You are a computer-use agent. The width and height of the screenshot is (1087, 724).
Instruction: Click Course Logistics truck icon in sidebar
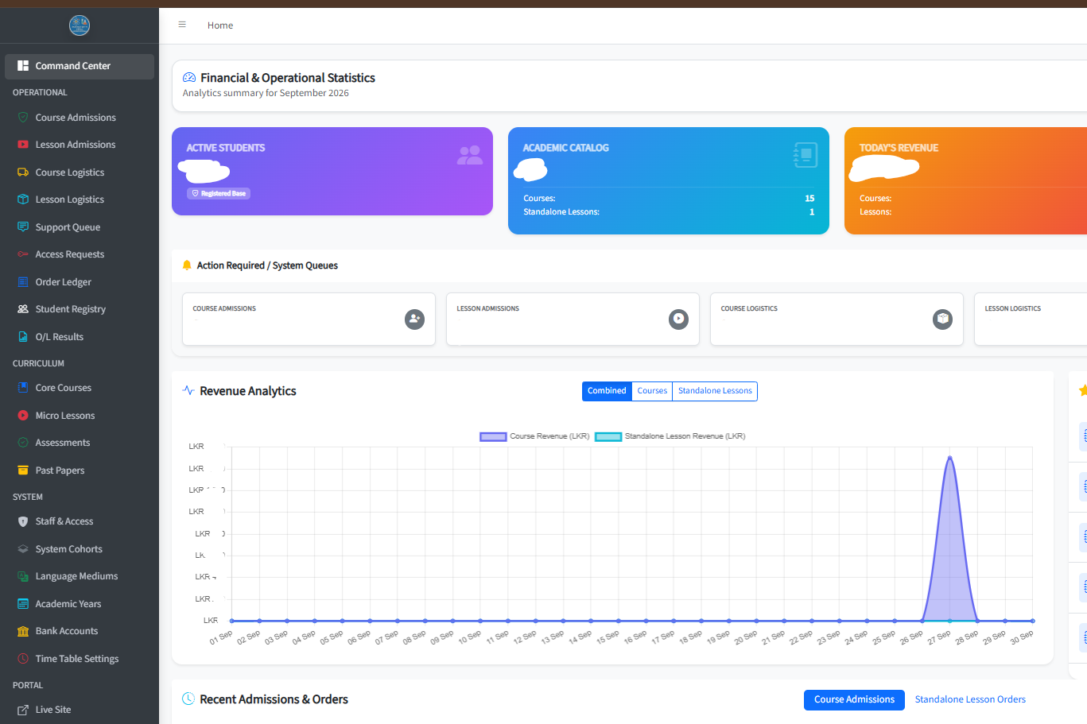tap(23, 172)
